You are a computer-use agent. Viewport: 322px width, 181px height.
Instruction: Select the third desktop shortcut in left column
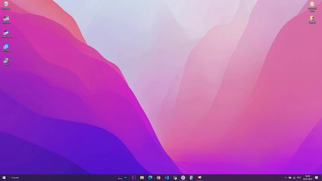6,34
